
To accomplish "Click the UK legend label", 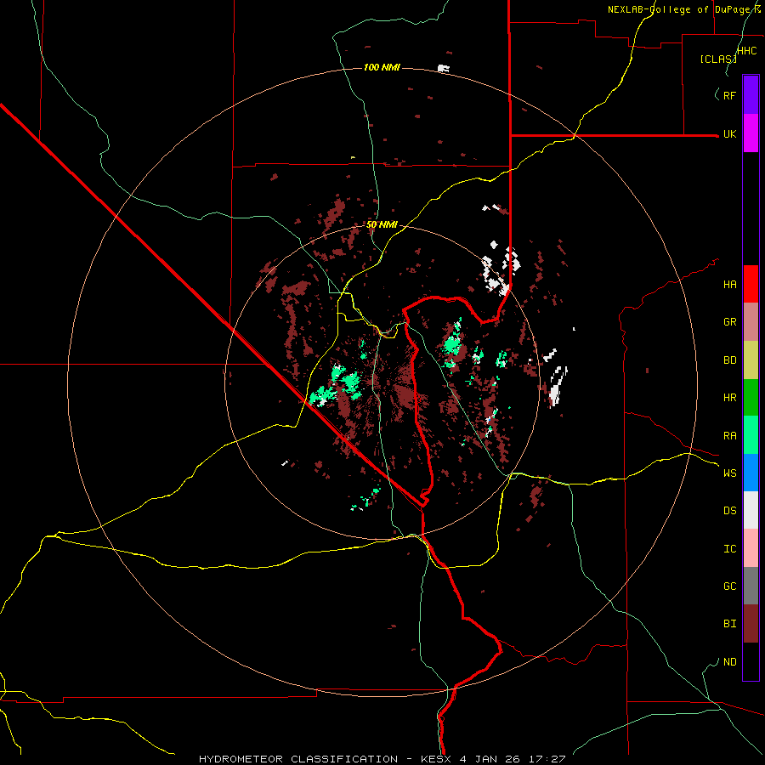I will click(729, 133).
